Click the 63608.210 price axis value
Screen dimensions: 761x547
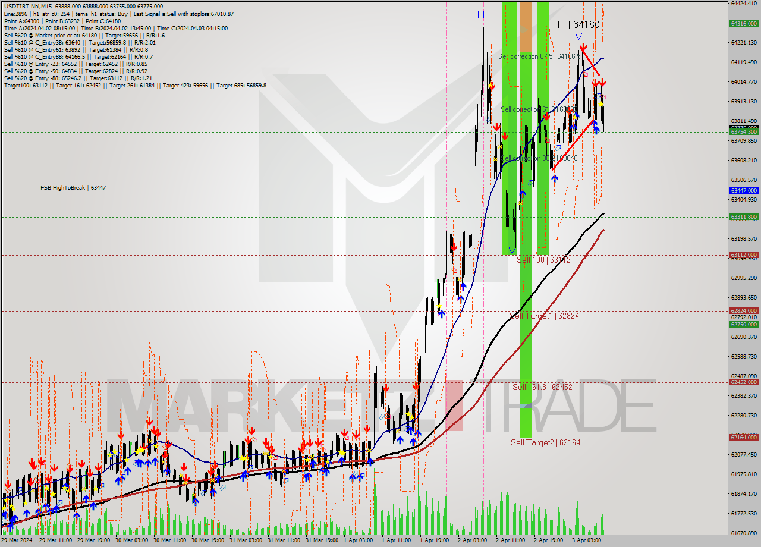coord(744,160)
